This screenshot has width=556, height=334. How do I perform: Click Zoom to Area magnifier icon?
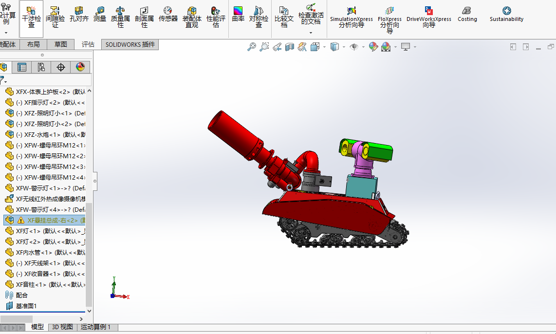[x=264, y=47]
